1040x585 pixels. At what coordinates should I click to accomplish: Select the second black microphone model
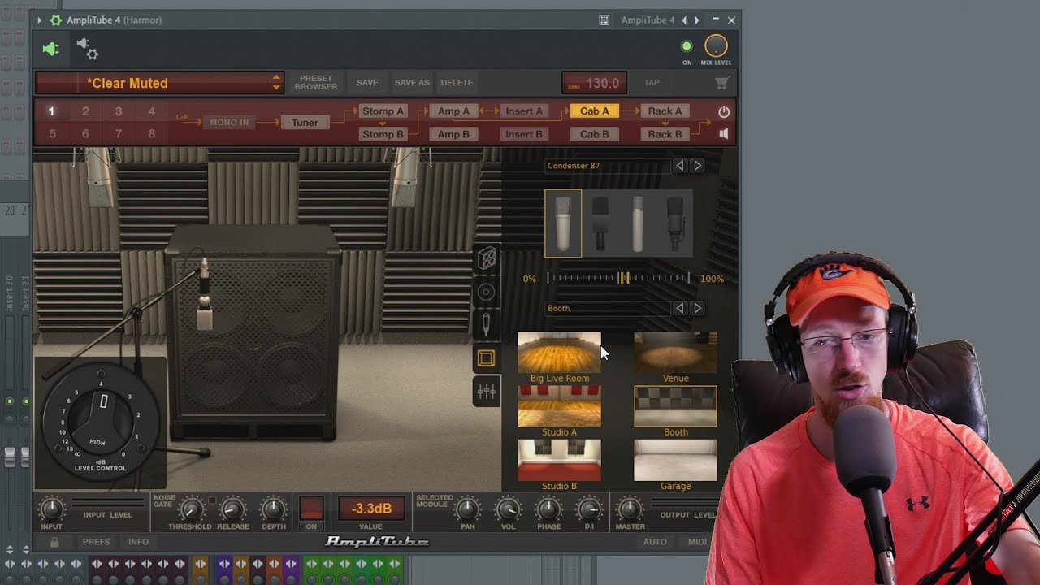tap(600, 223)
